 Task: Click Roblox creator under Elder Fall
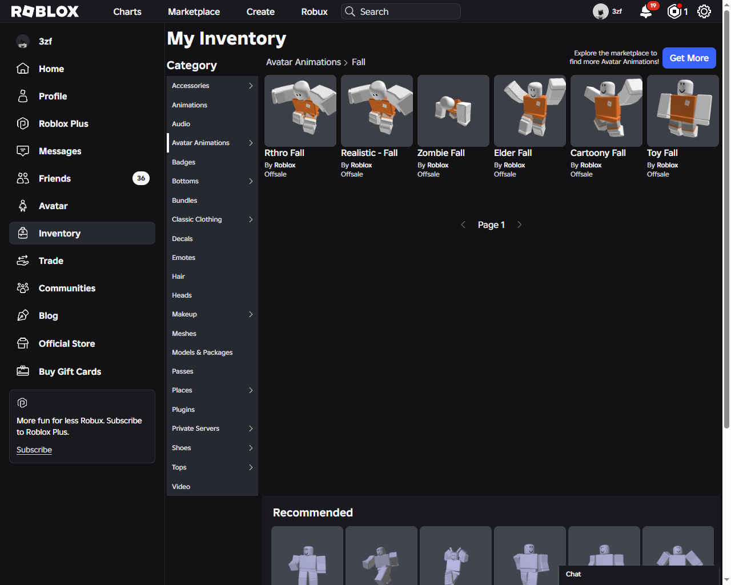tap(514, 165)
